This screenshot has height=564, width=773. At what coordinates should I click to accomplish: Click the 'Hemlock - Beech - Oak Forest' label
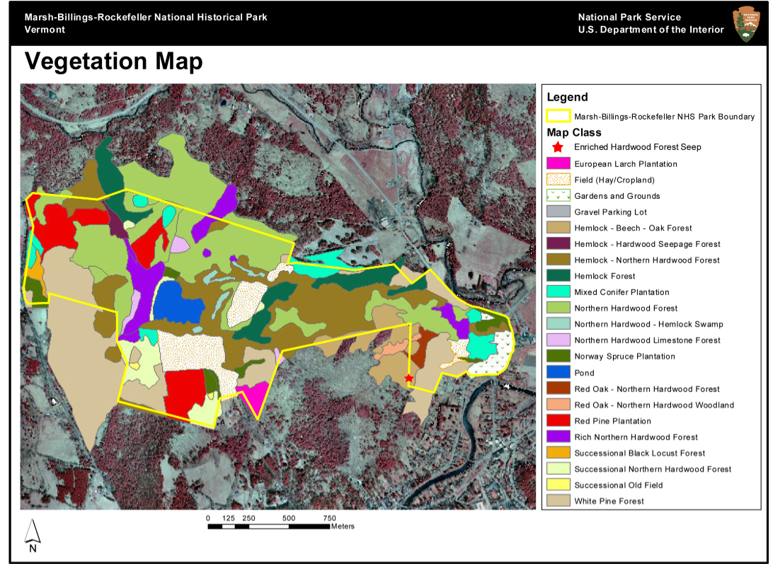click(x=633, y=229)
